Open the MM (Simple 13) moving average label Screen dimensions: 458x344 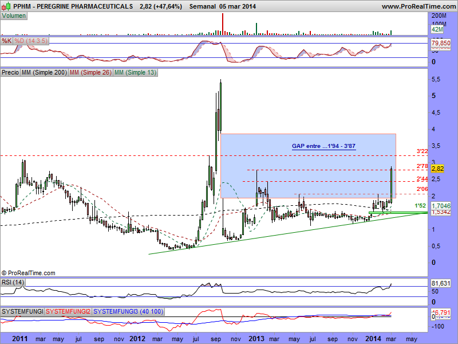pos(135,72)
